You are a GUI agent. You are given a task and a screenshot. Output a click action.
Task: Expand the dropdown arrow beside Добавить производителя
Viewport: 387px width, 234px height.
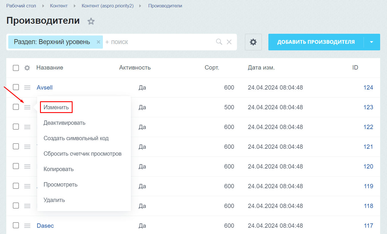click(372, 42)
